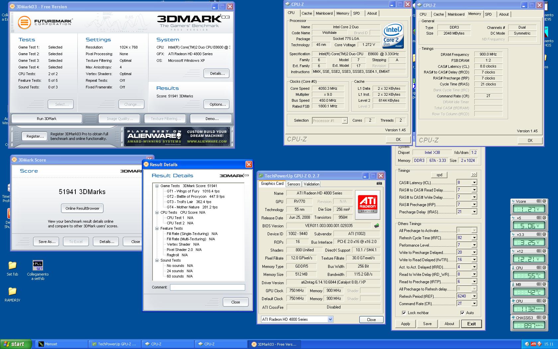Viewport: 558px width, 349px height.
Task: Open About tab in CPU-Z memory window
Action: pos(504,14)
